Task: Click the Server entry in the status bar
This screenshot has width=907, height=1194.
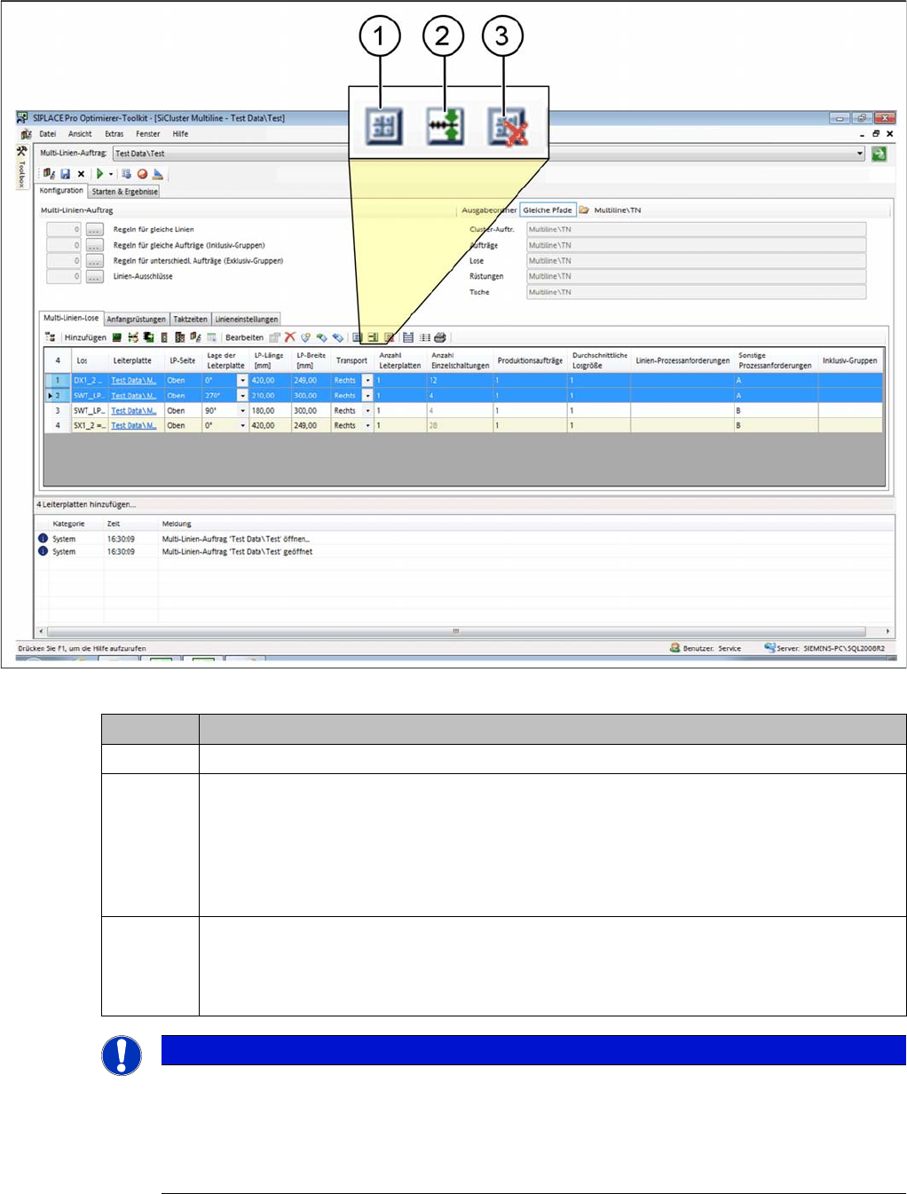Action: 824,649
